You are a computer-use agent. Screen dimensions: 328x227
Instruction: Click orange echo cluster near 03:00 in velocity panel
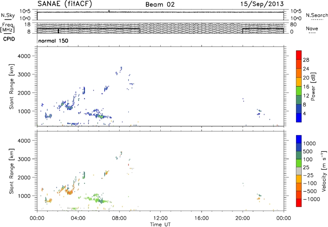coord(69,191)
